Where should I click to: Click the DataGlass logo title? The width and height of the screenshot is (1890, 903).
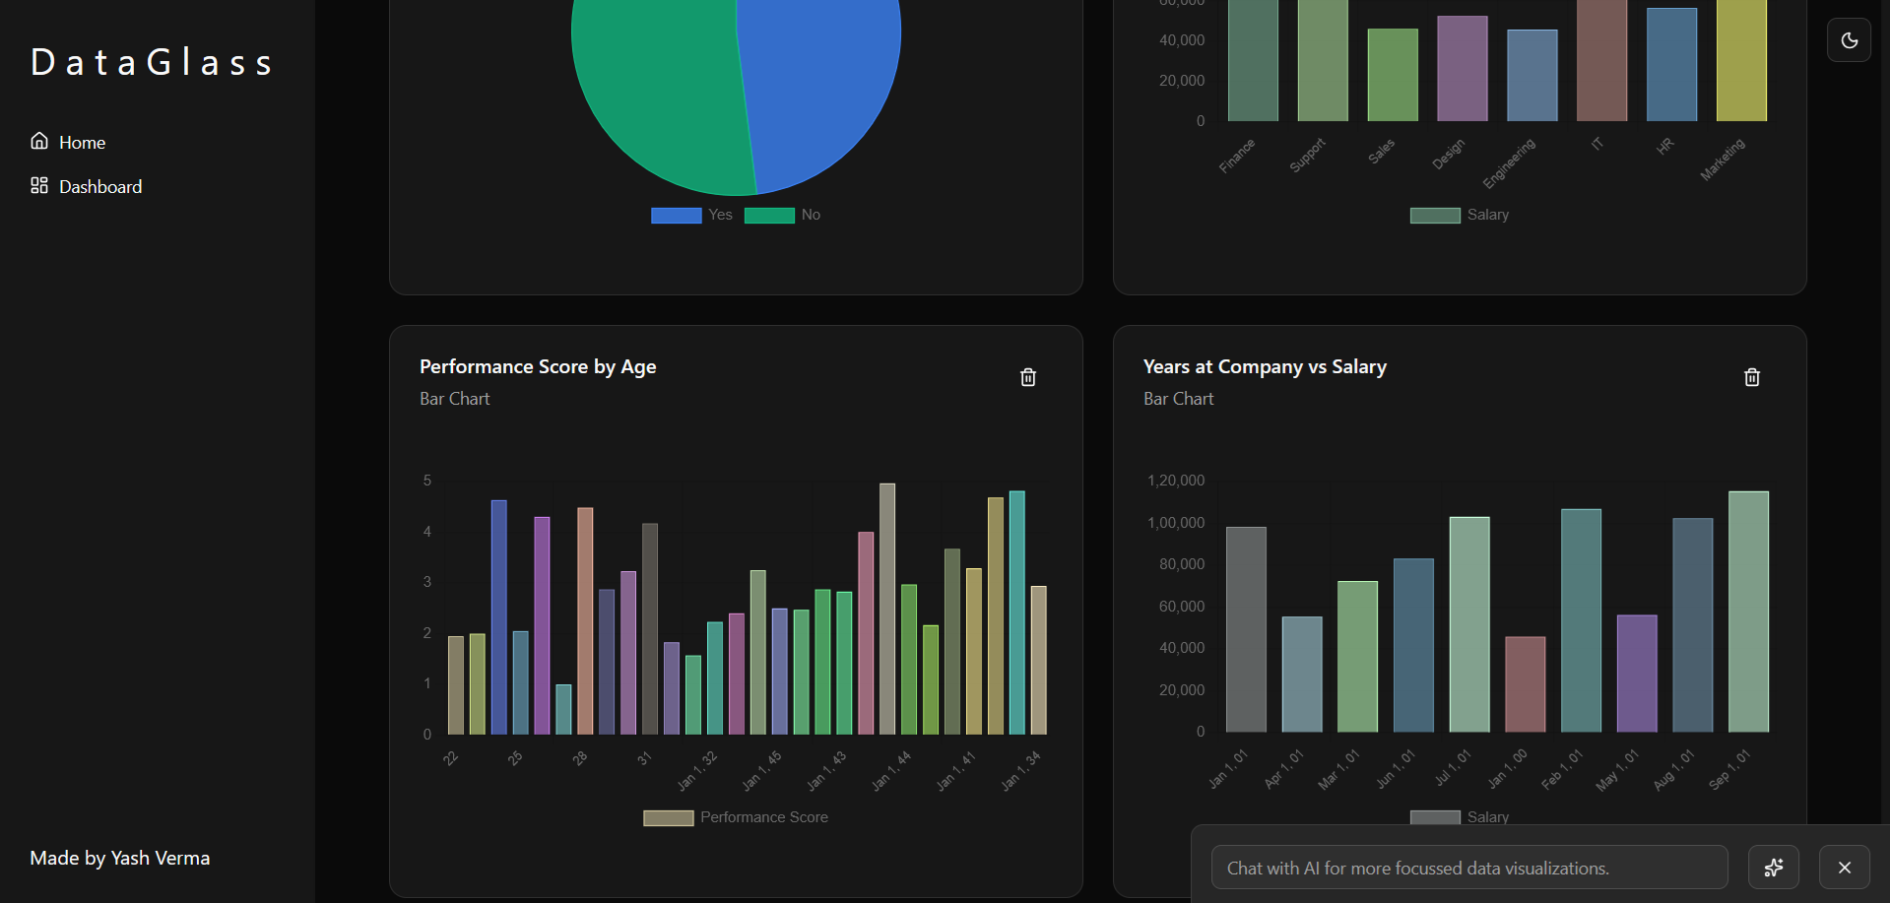153,62
